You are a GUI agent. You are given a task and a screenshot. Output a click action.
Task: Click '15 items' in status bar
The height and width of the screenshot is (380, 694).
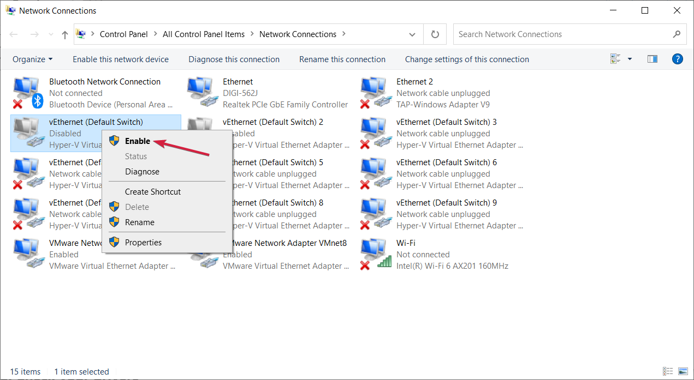point(25,372)
